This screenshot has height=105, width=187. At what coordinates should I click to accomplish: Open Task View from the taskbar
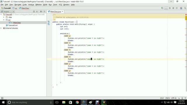(x=57, y=102)
